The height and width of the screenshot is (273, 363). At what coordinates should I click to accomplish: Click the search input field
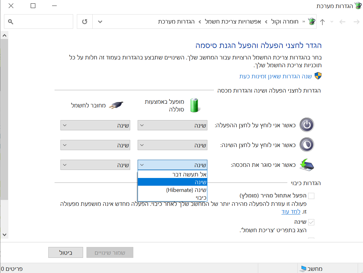click(39, 21)
